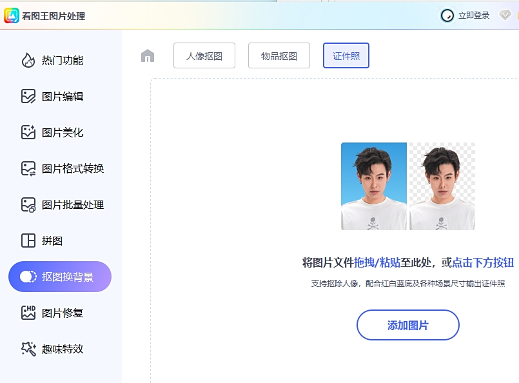519x383 pixels.
Task: Click the transparent background sample photo
Action: click(442, 186)
